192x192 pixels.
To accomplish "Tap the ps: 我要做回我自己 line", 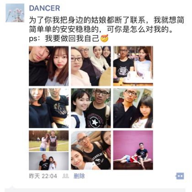I will pyautogui.click(x=69, y=38).
